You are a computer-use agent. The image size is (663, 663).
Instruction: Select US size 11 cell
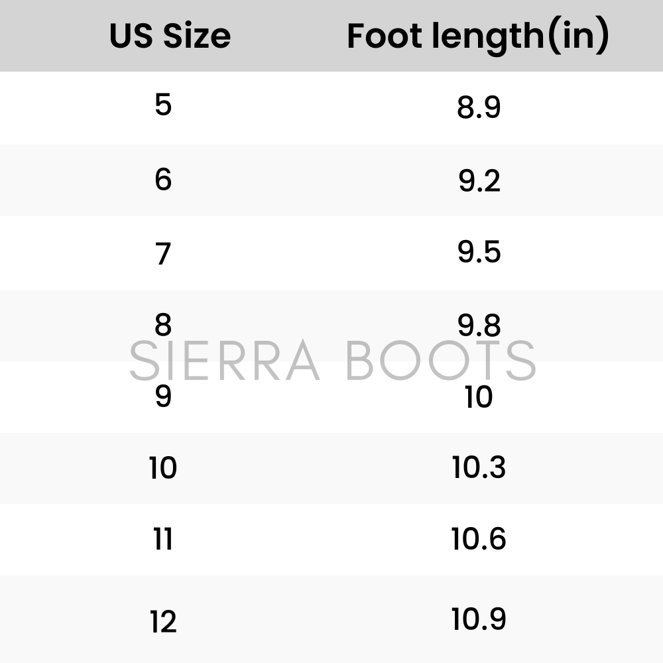pos(163,540)
